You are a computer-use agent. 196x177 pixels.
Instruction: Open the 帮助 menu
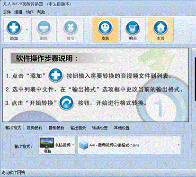41,12
